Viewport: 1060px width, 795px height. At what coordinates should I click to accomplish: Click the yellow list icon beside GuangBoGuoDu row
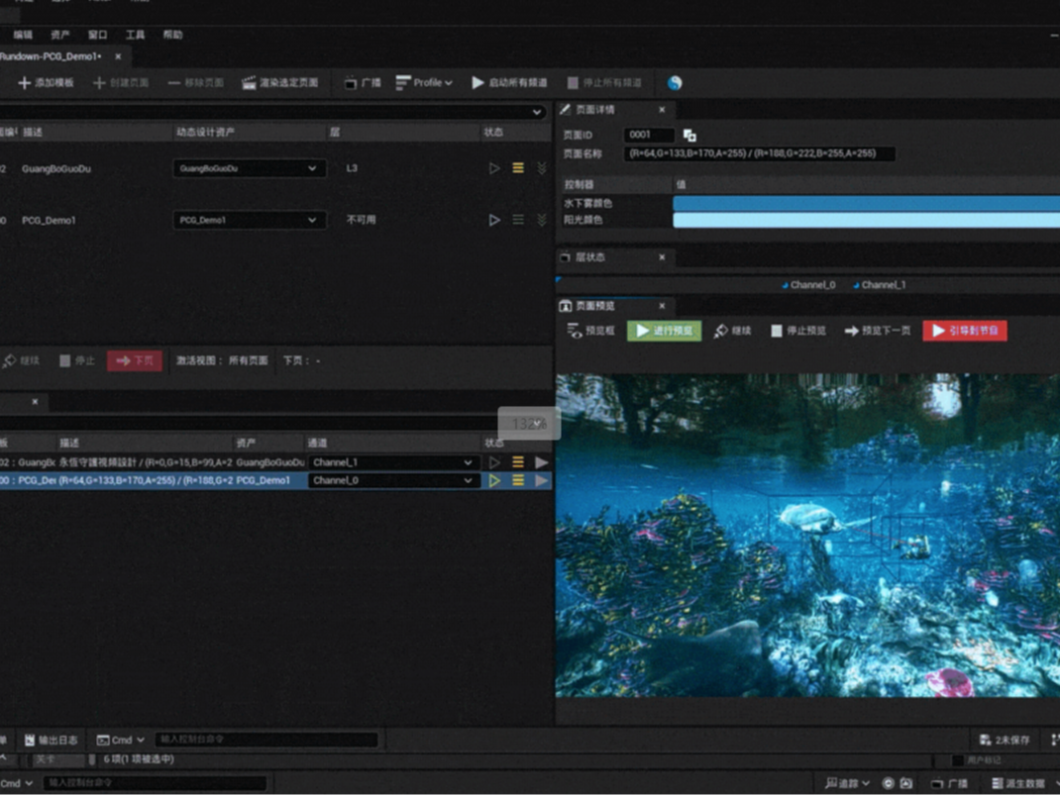pyautogui.click(x=517, y=168)
